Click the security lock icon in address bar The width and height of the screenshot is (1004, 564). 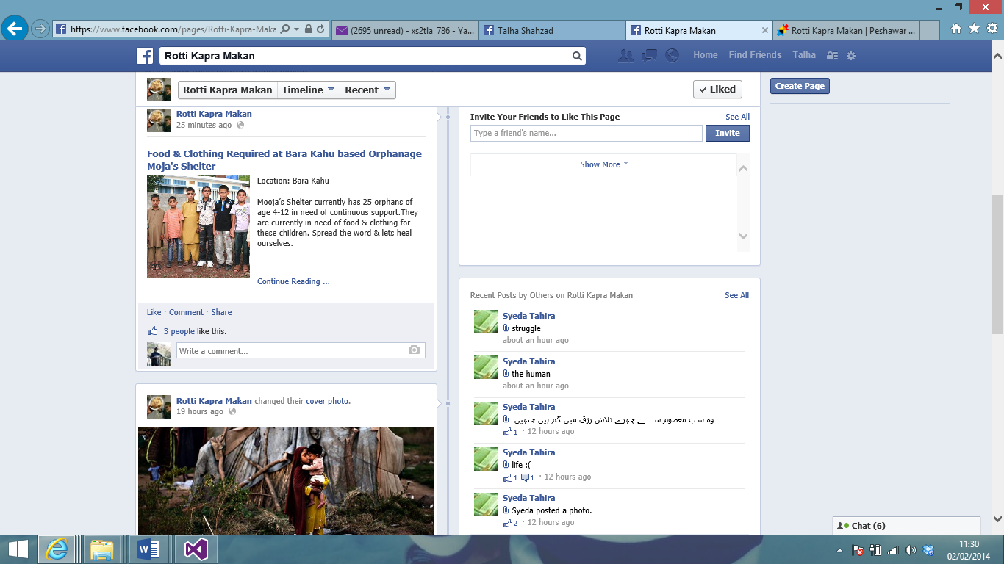click(x=309, y=29)
